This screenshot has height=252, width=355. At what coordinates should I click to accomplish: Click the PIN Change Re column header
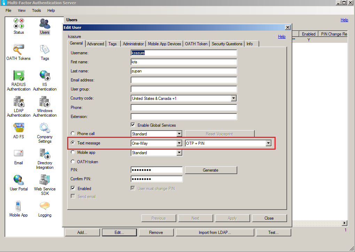(333, 34)
